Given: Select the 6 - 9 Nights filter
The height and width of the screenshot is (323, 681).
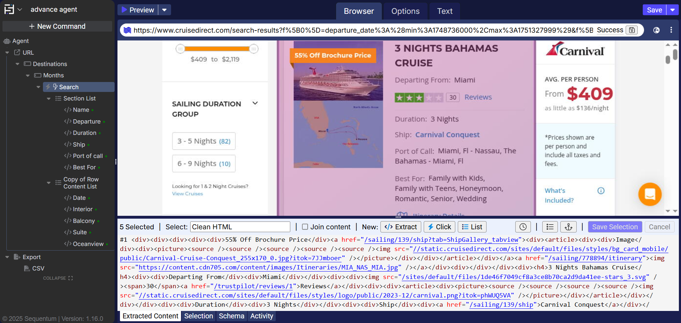Looking at the screenshot, I should point(204,164).
